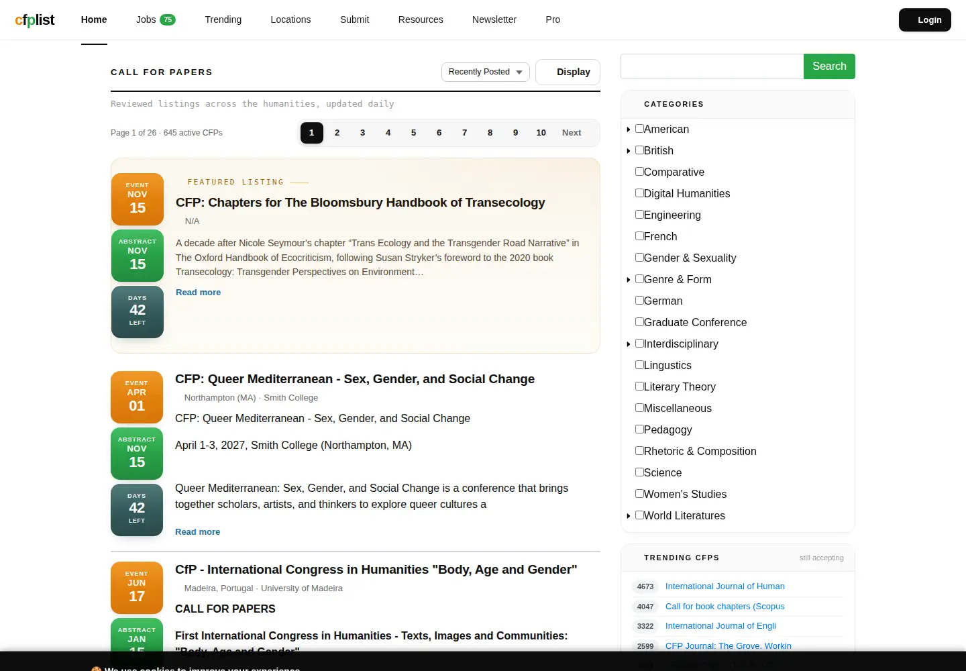Focus the search input field
The width and height of the screenshot is (966, 671).
click(712, 66)
